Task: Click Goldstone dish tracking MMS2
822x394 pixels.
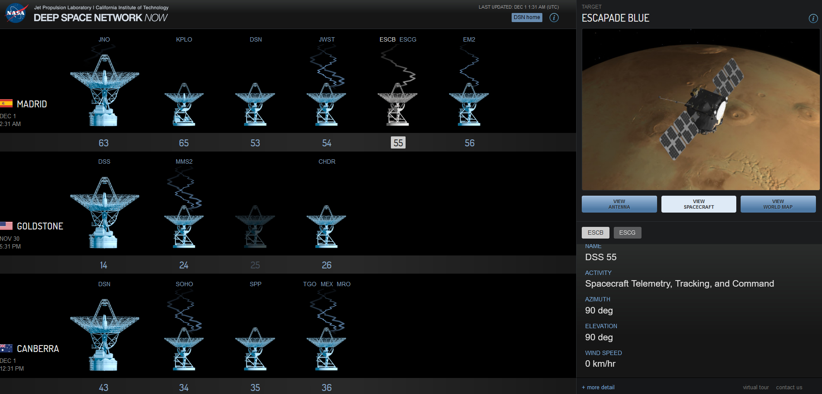Action: click(x=184, y=227)
